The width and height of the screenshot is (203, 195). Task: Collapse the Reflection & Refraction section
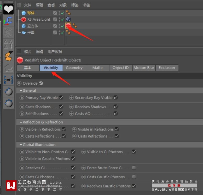click(21, 122)
